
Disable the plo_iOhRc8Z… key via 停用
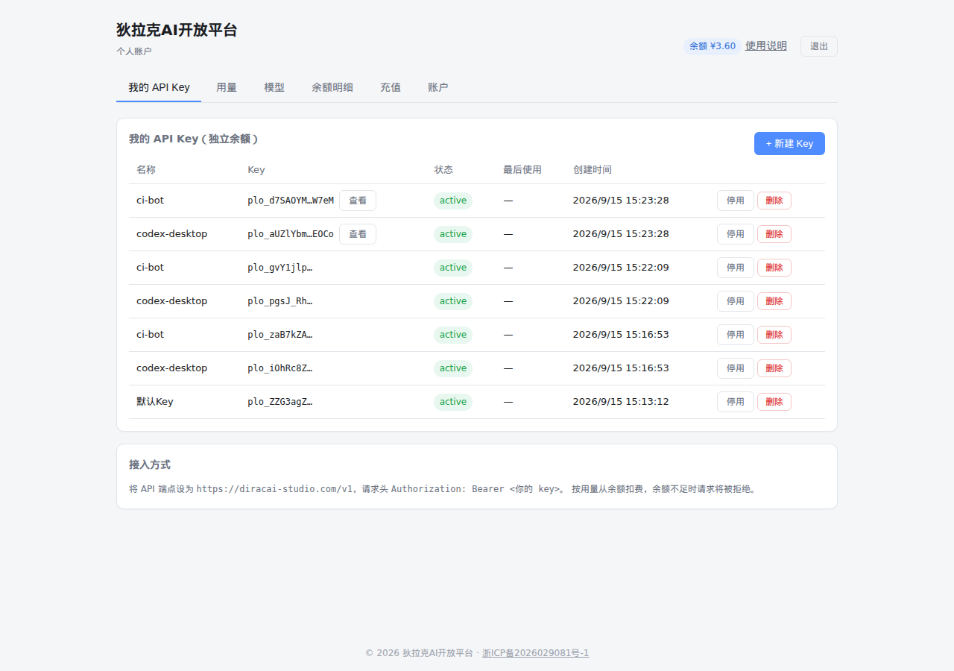pyautogui.click(x=736, y=368)
